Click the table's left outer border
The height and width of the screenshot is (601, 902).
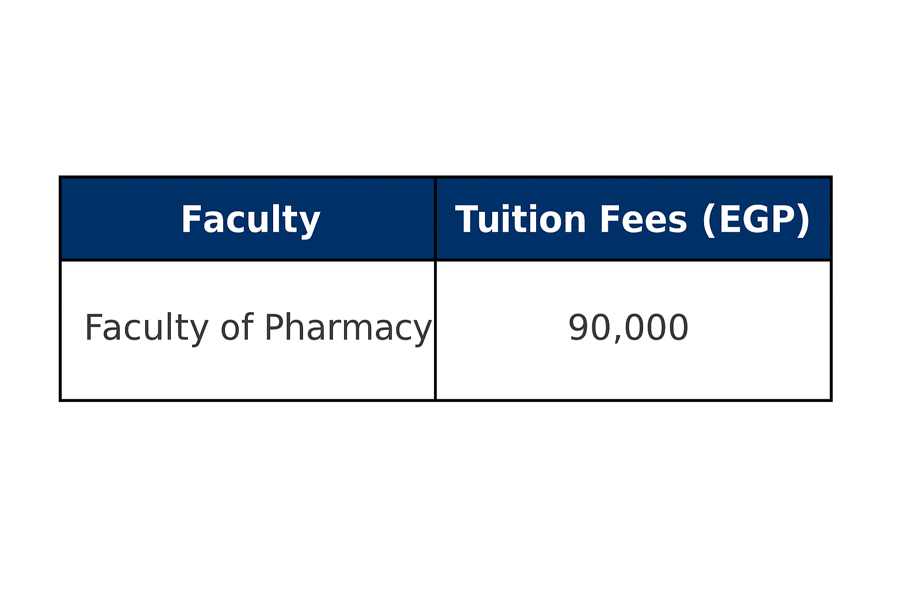point(60,288)
